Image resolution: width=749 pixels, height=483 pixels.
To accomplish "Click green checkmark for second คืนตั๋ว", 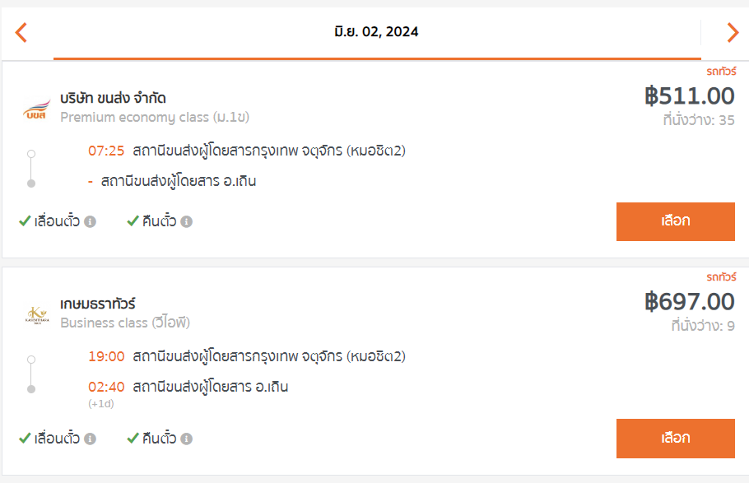I will (133, 438).
